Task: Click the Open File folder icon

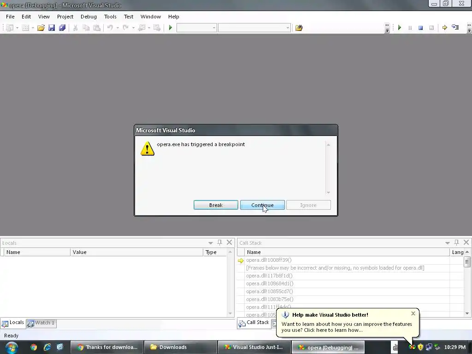Action: [41, 28]
